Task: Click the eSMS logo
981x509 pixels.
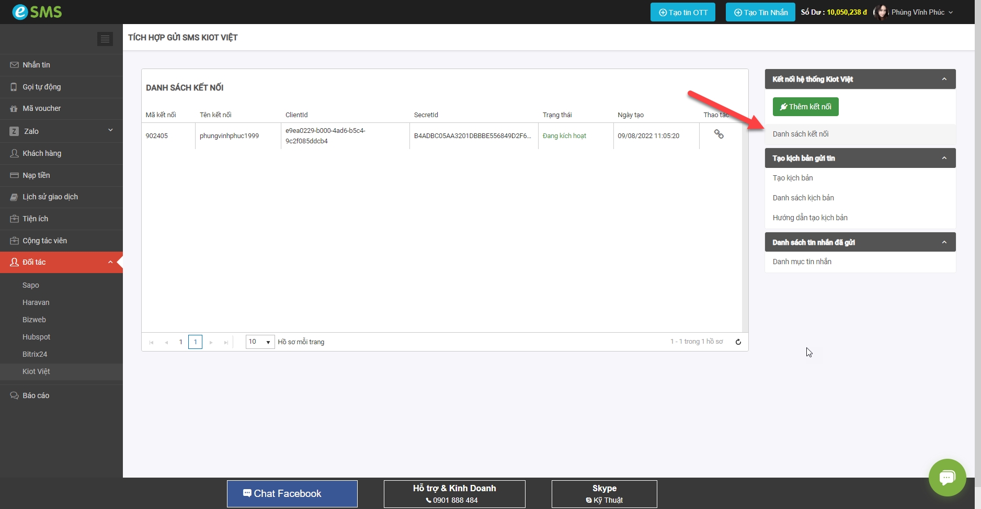Action: [x=37, y=12]
